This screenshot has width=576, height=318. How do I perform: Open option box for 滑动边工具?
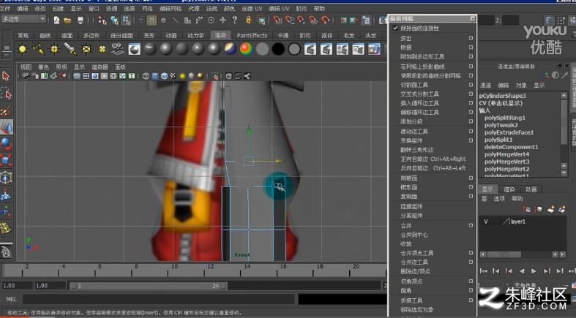[x=471, y=132]
